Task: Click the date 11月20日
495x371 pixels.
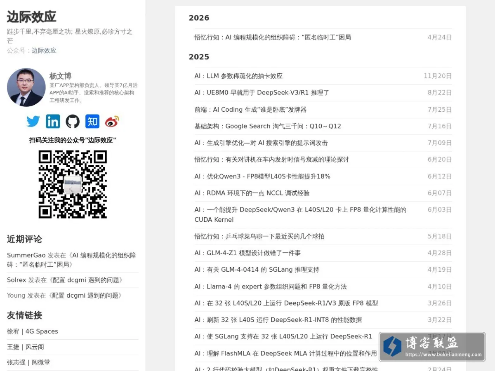Action: [x=438, y=76]
